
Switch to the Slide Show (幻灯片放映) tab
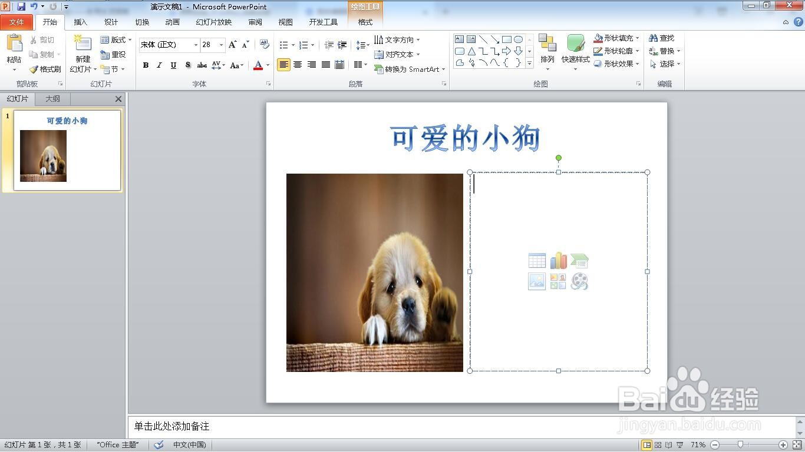214,22
